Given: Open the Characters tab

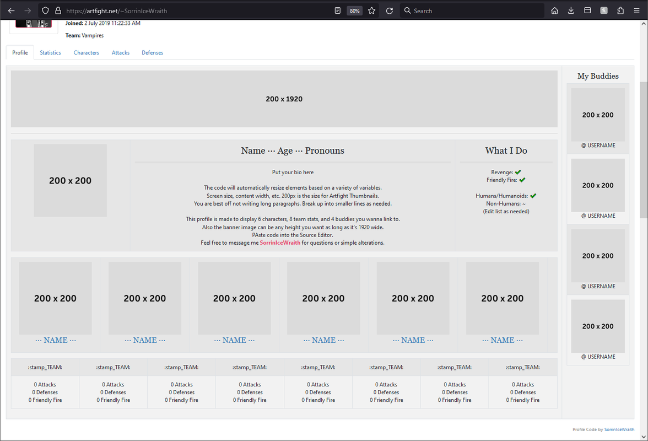Looking at the screenshot, I should pyautogui.click(x=87, y=53).
